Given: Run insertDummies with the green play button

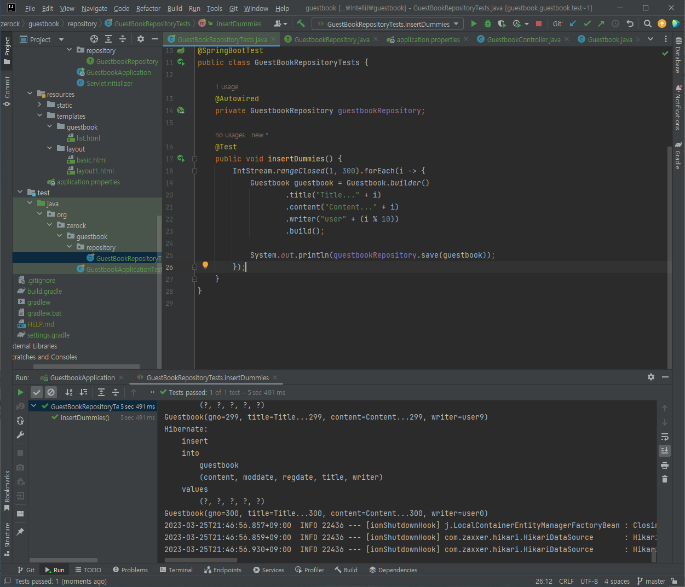Looking at the screenshot, I should (474, 24).
